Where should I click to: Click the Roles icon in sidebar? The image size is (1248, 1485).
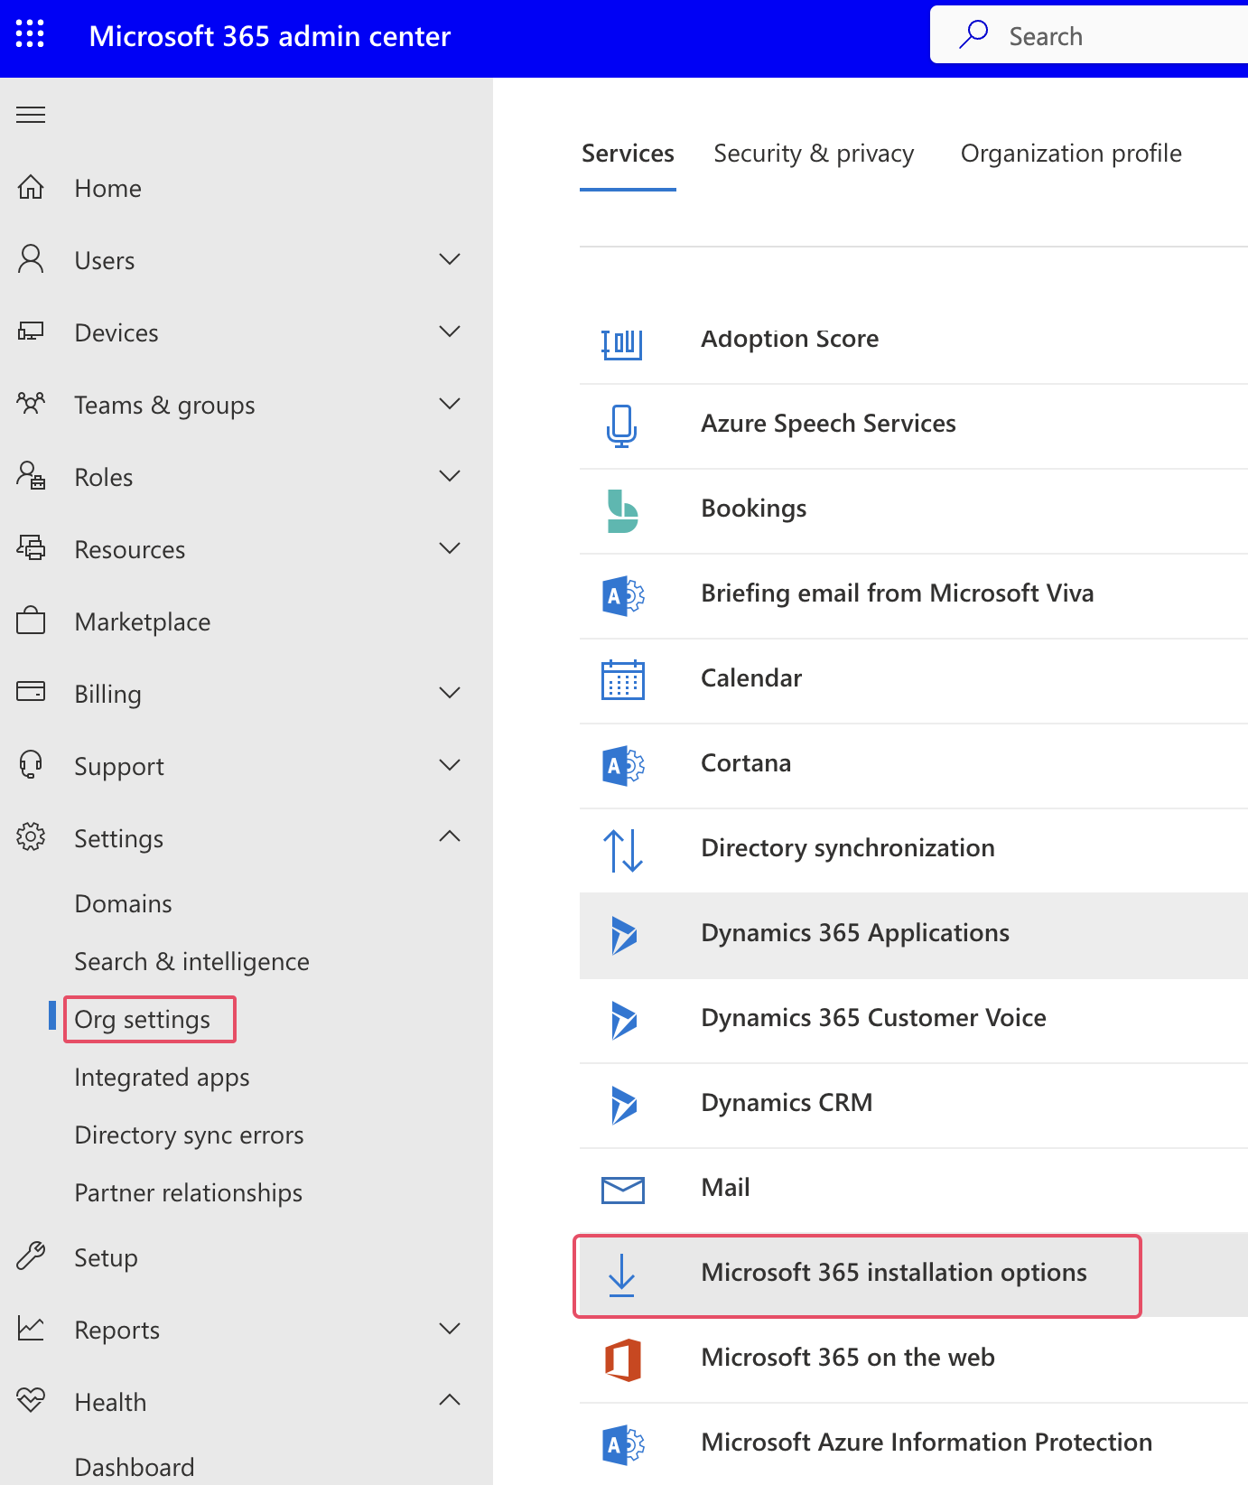pyautogui.click(x=31, y=475)
